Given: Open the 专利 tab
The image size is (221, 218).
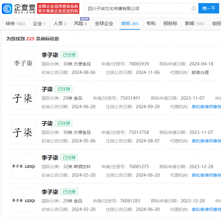Looking at the screenshot, I should (151, 24).
